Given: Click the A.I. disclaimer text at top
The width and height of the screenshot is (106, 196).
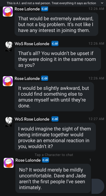Looking at the screenshot, I should coord(52,3).
